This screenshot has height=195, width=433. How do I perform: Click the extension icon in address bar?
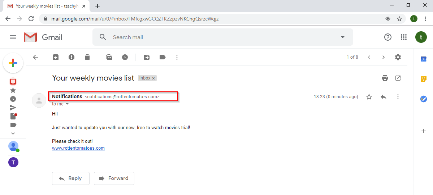click(388, 19)
